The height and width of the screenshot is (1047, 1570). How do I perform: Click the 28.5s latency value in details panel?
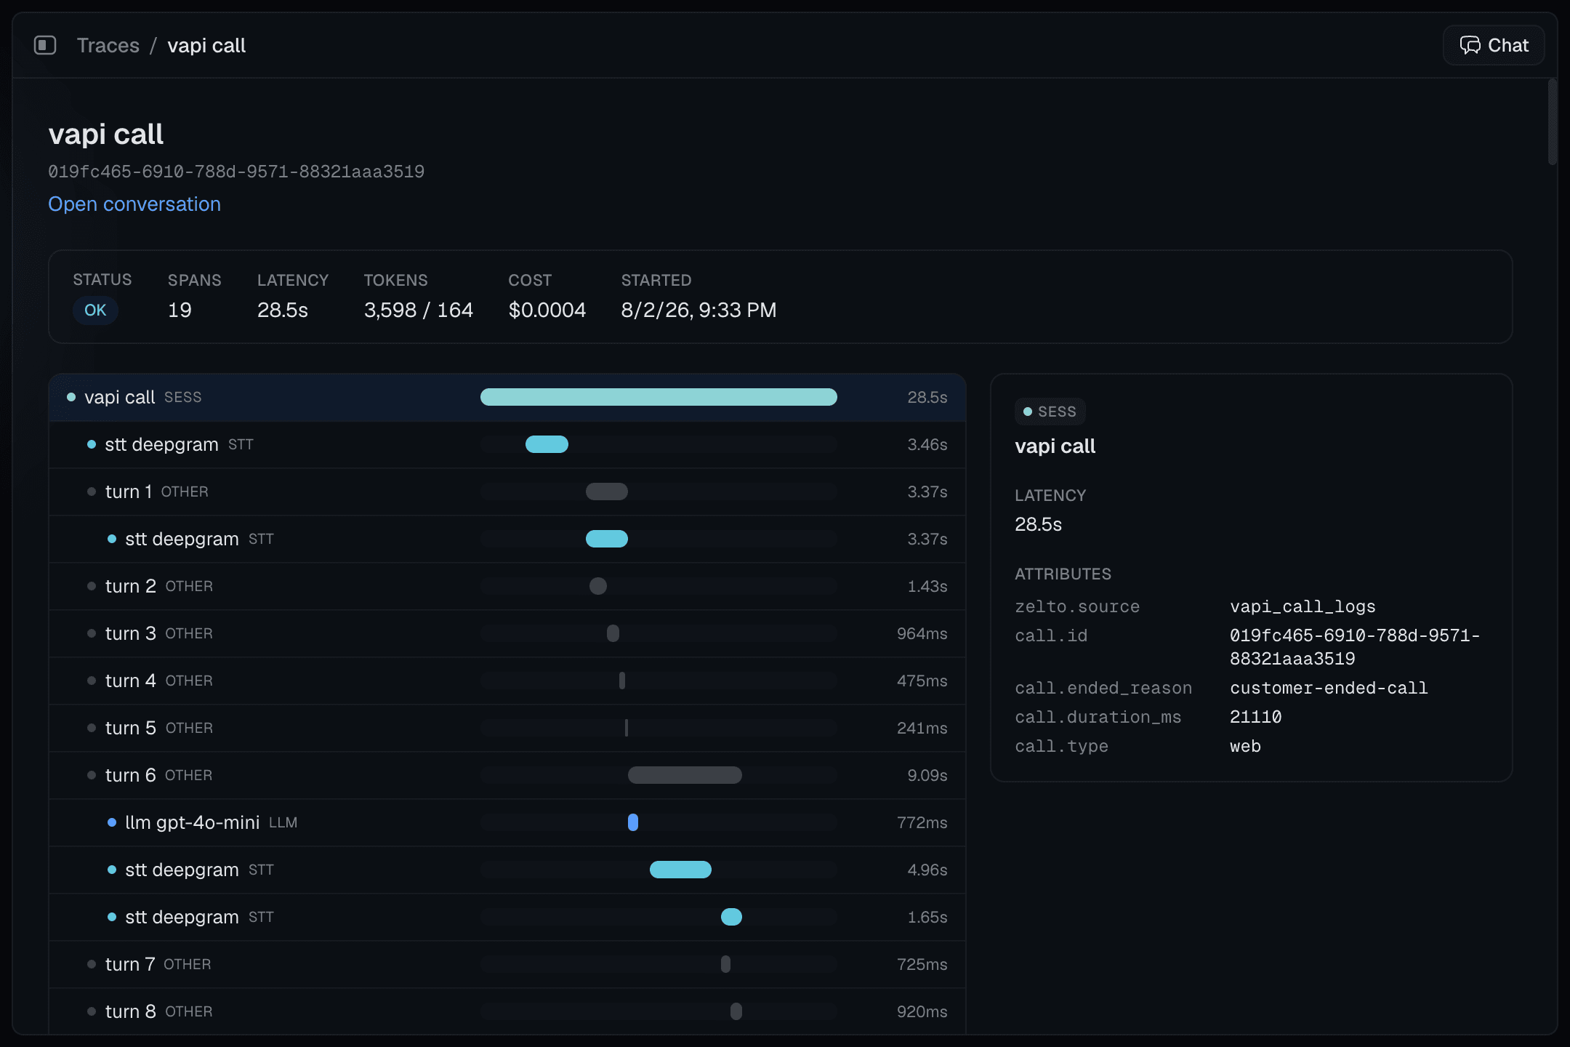pos(1038,524)
